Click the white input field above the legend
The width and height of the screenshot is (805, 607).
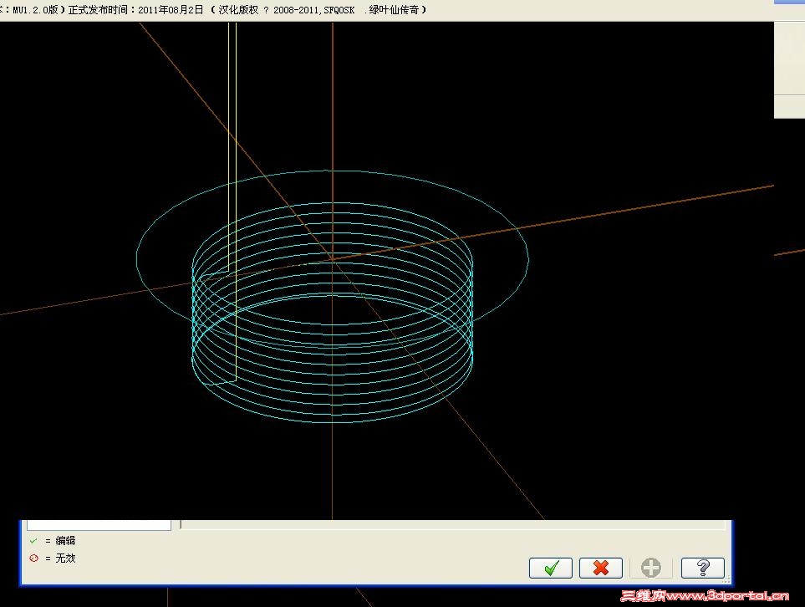(x=99, y=525)
